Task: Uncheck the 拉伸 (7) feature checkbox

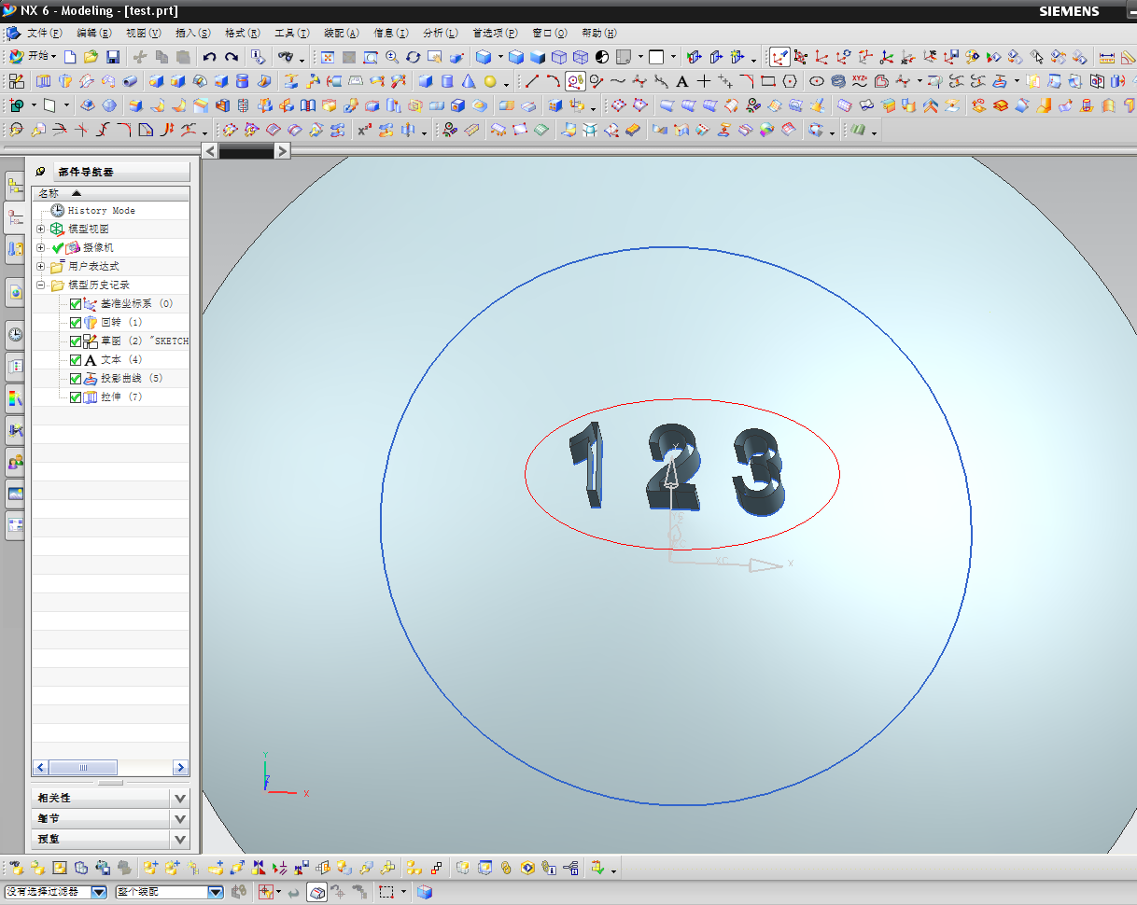Action: [x=77, y=397]
